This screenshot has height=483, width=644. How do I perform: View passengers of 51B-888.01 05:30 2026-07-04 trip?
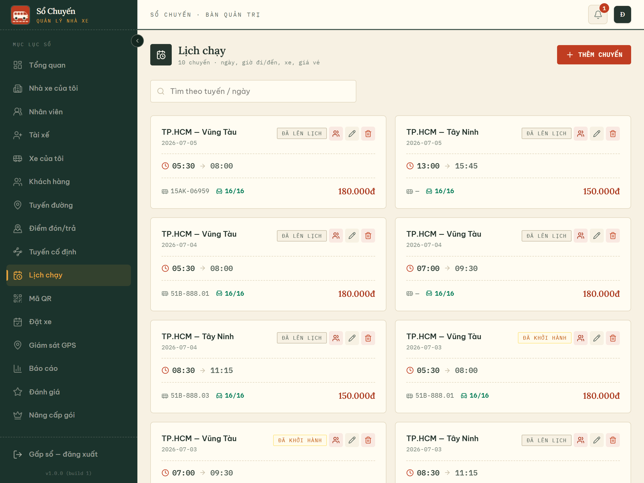point(336,236)
